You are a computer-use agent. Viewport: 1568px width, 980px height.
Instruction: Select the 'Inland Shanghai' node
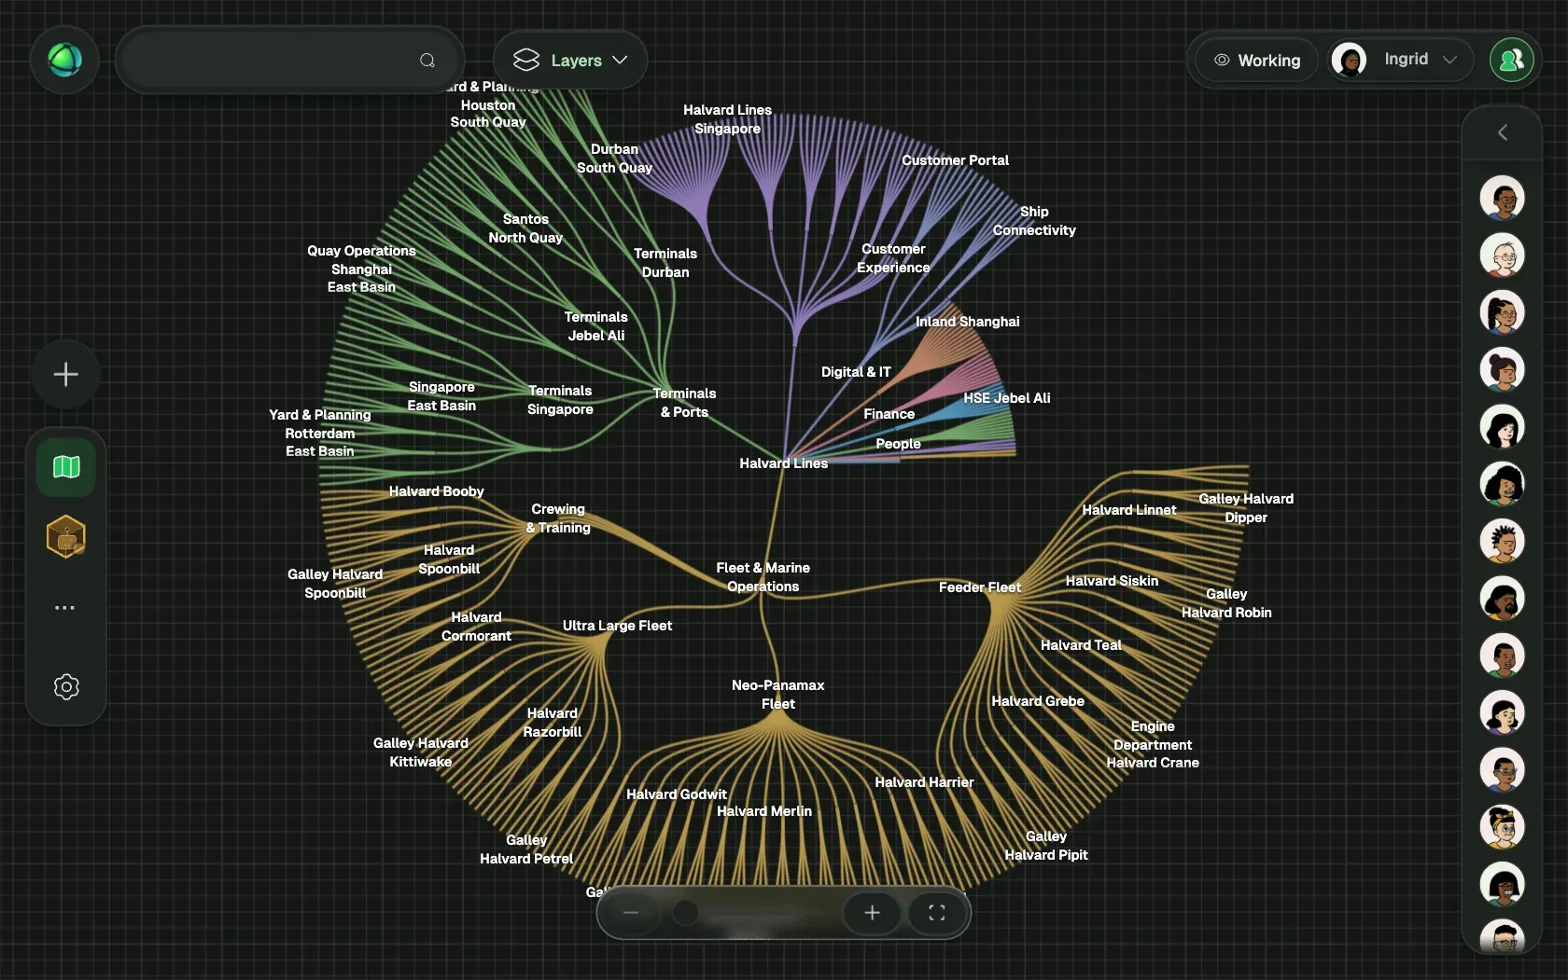pos(967,322)
